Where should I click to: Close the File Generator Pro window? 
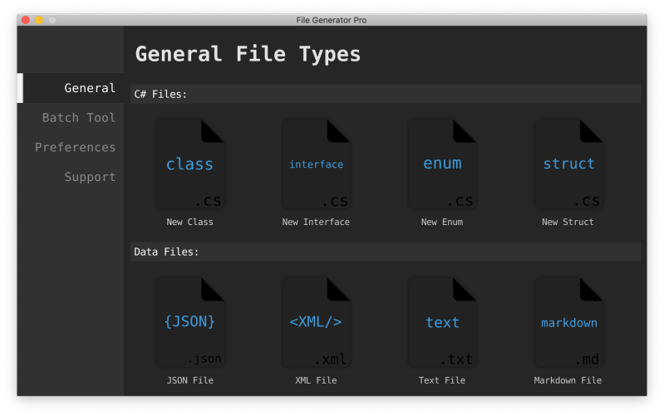pos(26,20)
